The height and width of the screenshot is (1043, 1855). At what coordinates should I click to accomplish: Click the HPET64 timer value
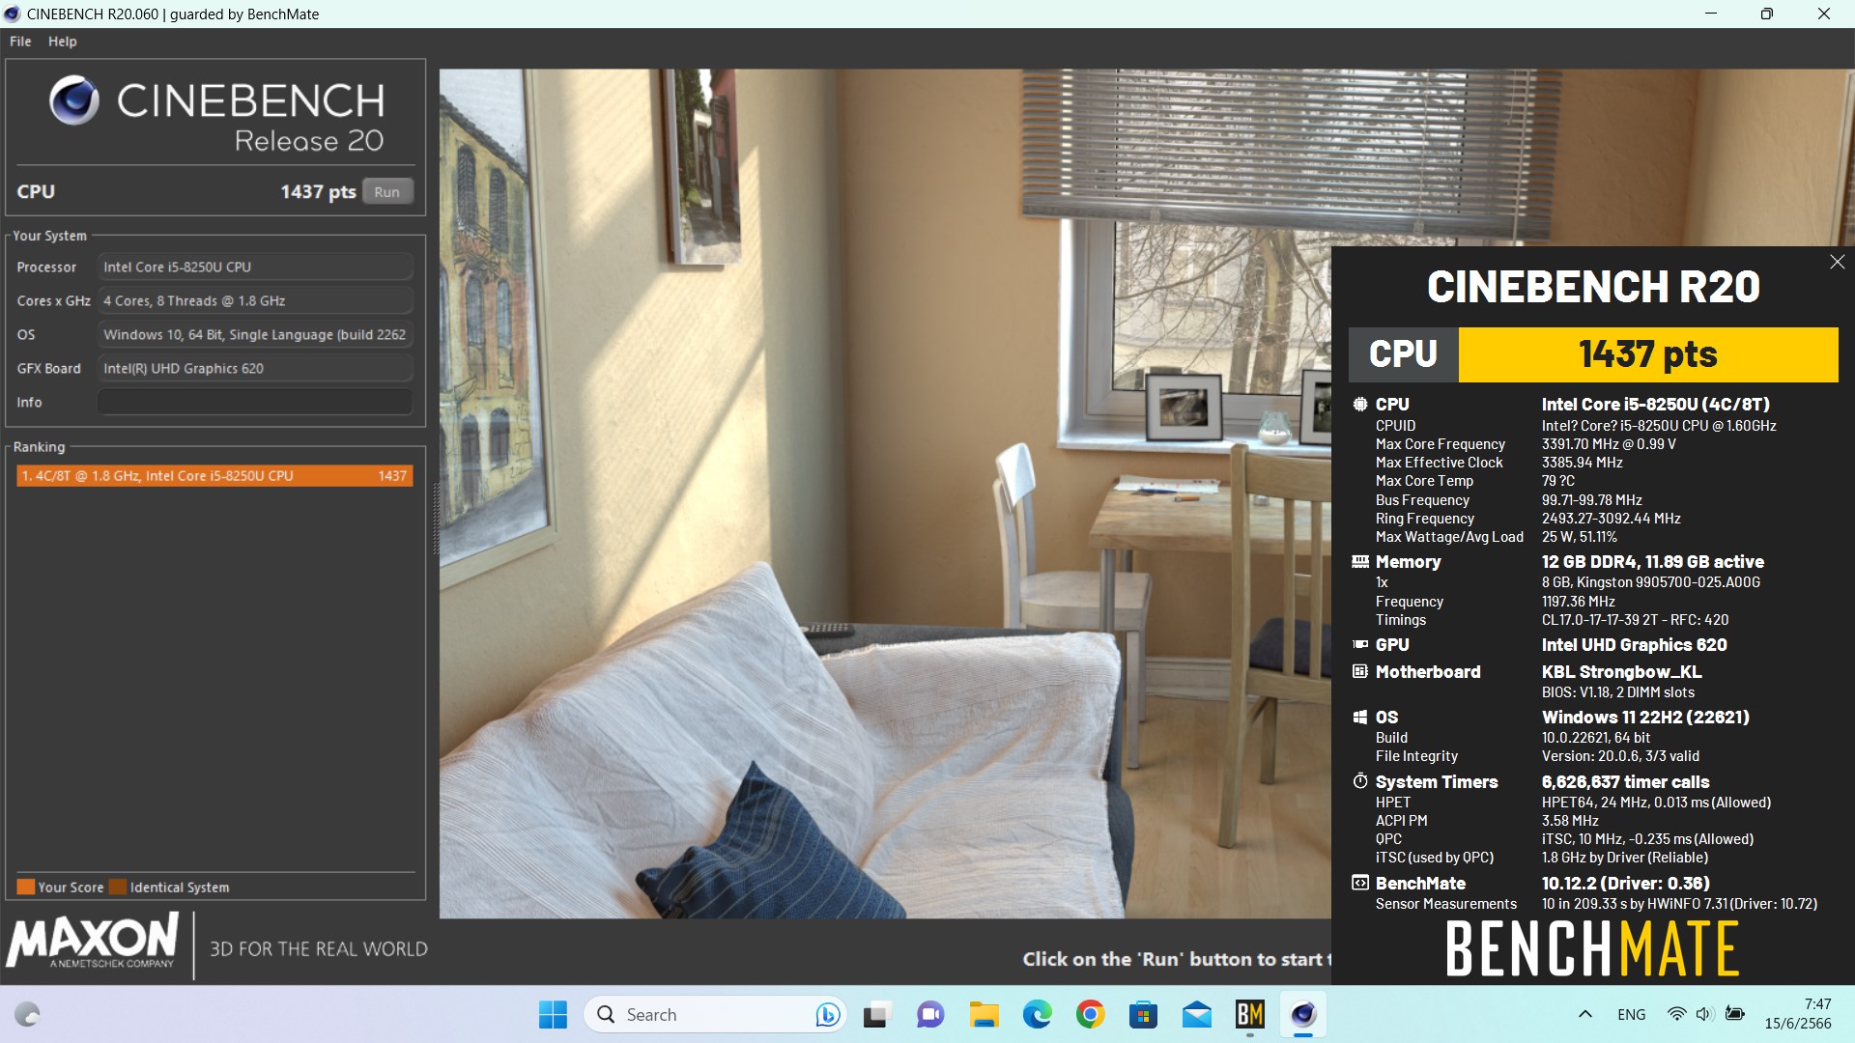click(x=1656, y=803)
